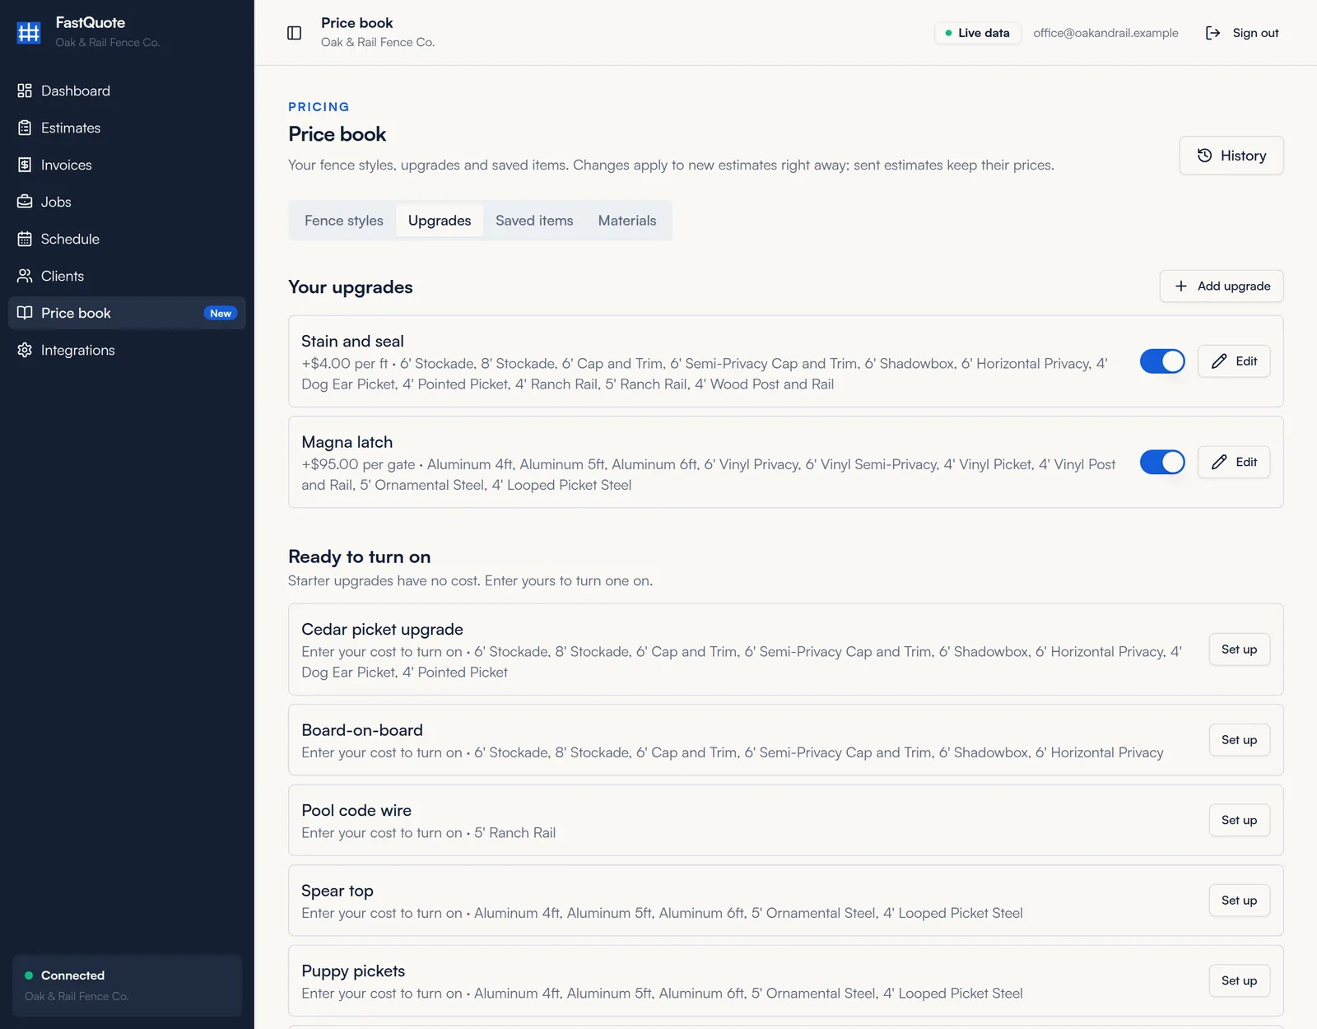
Task: Click the Add upgrade button
Action: 1222,286
